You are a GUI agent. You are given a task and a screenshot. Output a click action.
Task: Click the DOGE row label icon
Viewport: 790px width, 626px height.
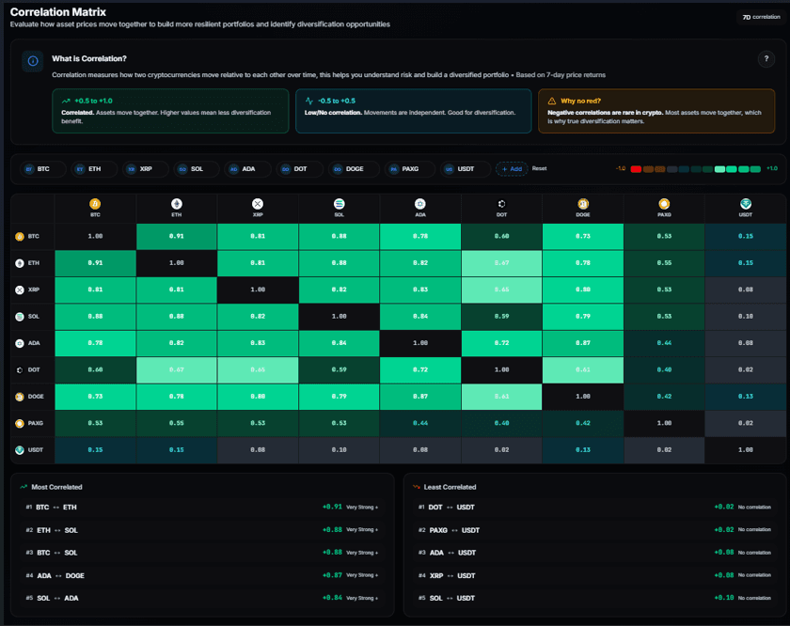coord(20,397)
